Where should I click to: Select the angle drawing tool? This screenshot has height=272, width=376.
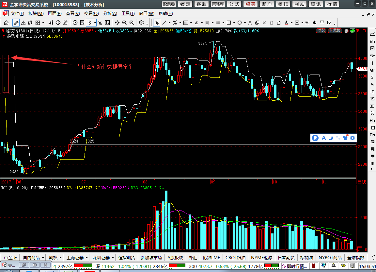[196, 23]
